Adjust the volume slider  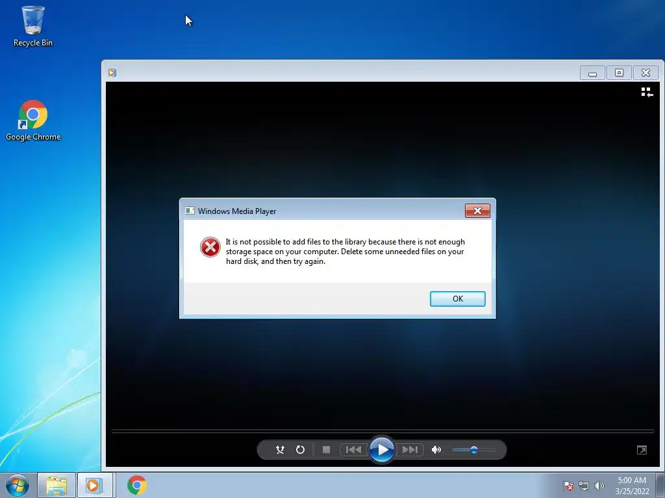[473, 450]
